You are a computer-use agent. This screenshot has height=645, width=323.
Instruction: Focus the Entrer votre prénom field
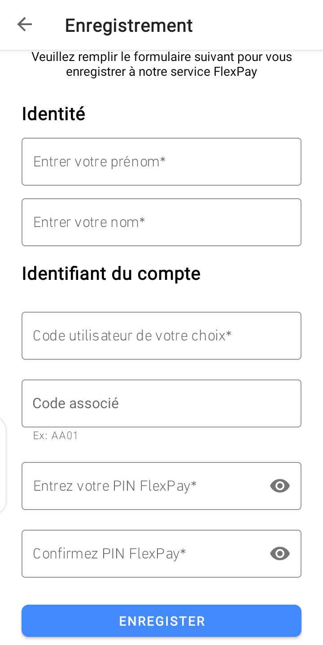(161, 161)
